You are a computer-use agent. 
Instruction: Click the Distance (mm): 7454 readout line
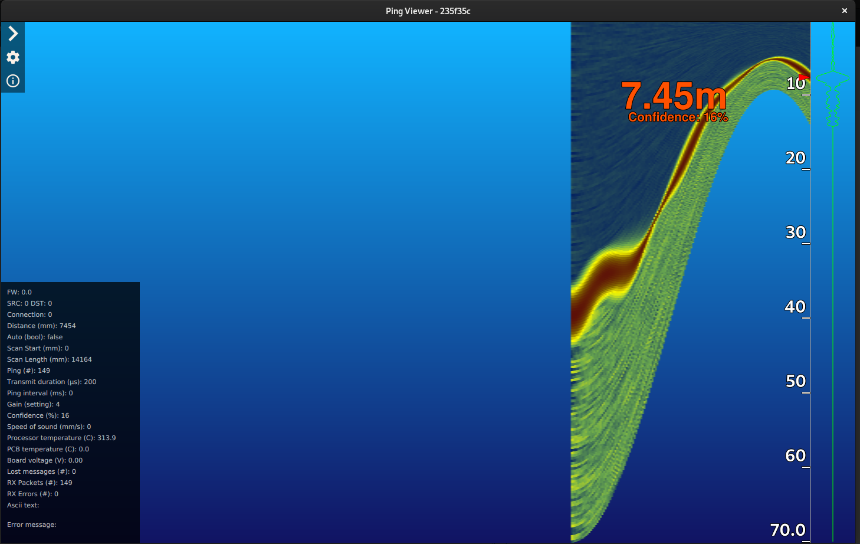(41, 325)
